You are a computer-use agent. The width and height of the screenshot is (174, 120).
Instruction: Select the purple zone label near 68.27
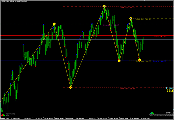click(110, 25)
